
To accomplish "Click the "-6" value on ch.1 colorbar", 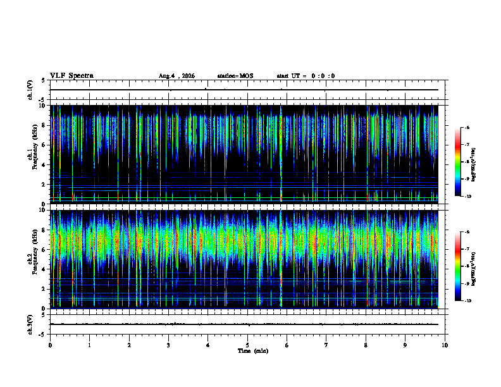I will pos(467,127).
